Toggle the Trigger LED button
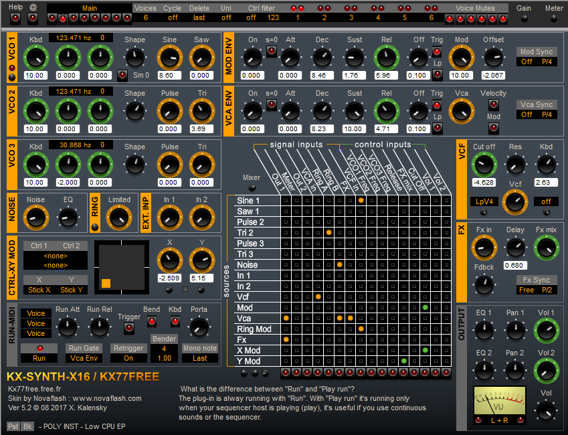Image resolution: width=568 pixels, height=435 pixels. (x=129, y=329)
